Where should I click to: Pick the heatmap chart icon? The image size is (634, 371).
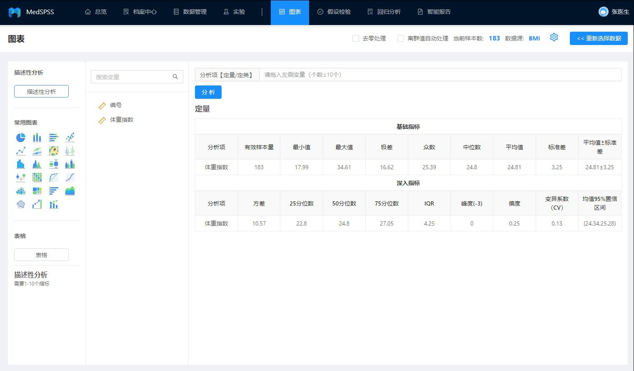coord(54,151)
